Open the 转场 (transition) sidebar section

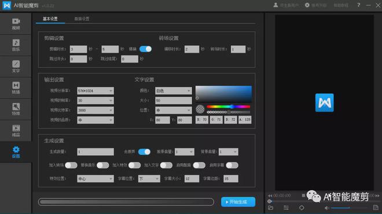pyautogui.click(x=16, y=88)
